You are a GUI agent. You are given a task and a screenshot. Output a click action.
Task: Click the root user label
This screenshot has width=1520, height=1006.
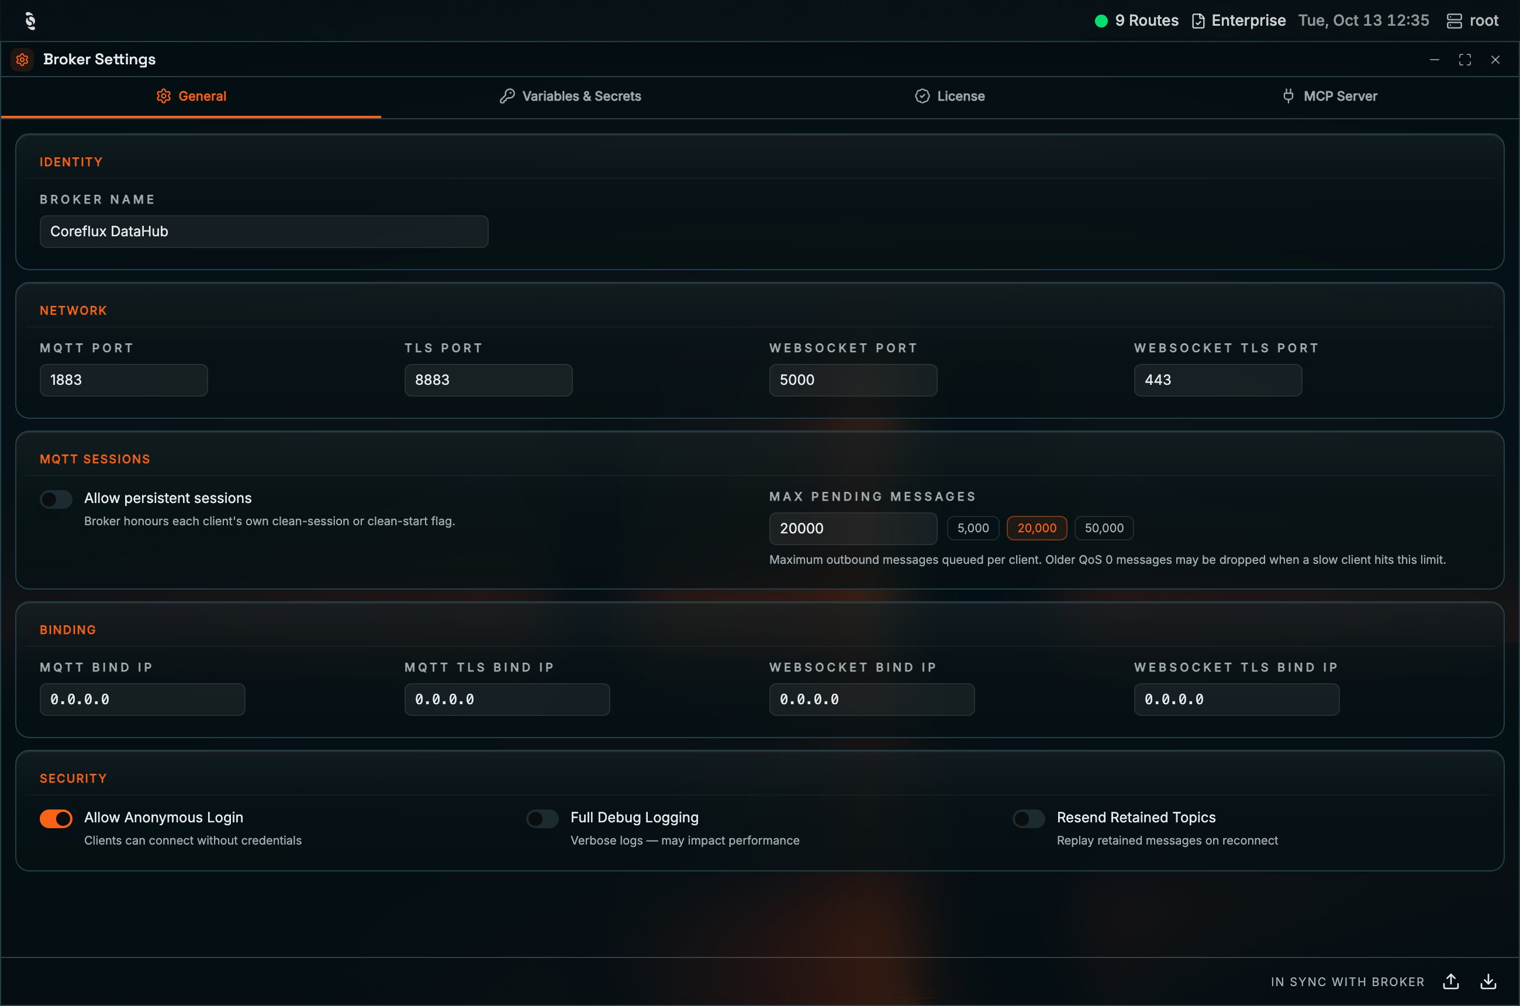[1484, 21]
